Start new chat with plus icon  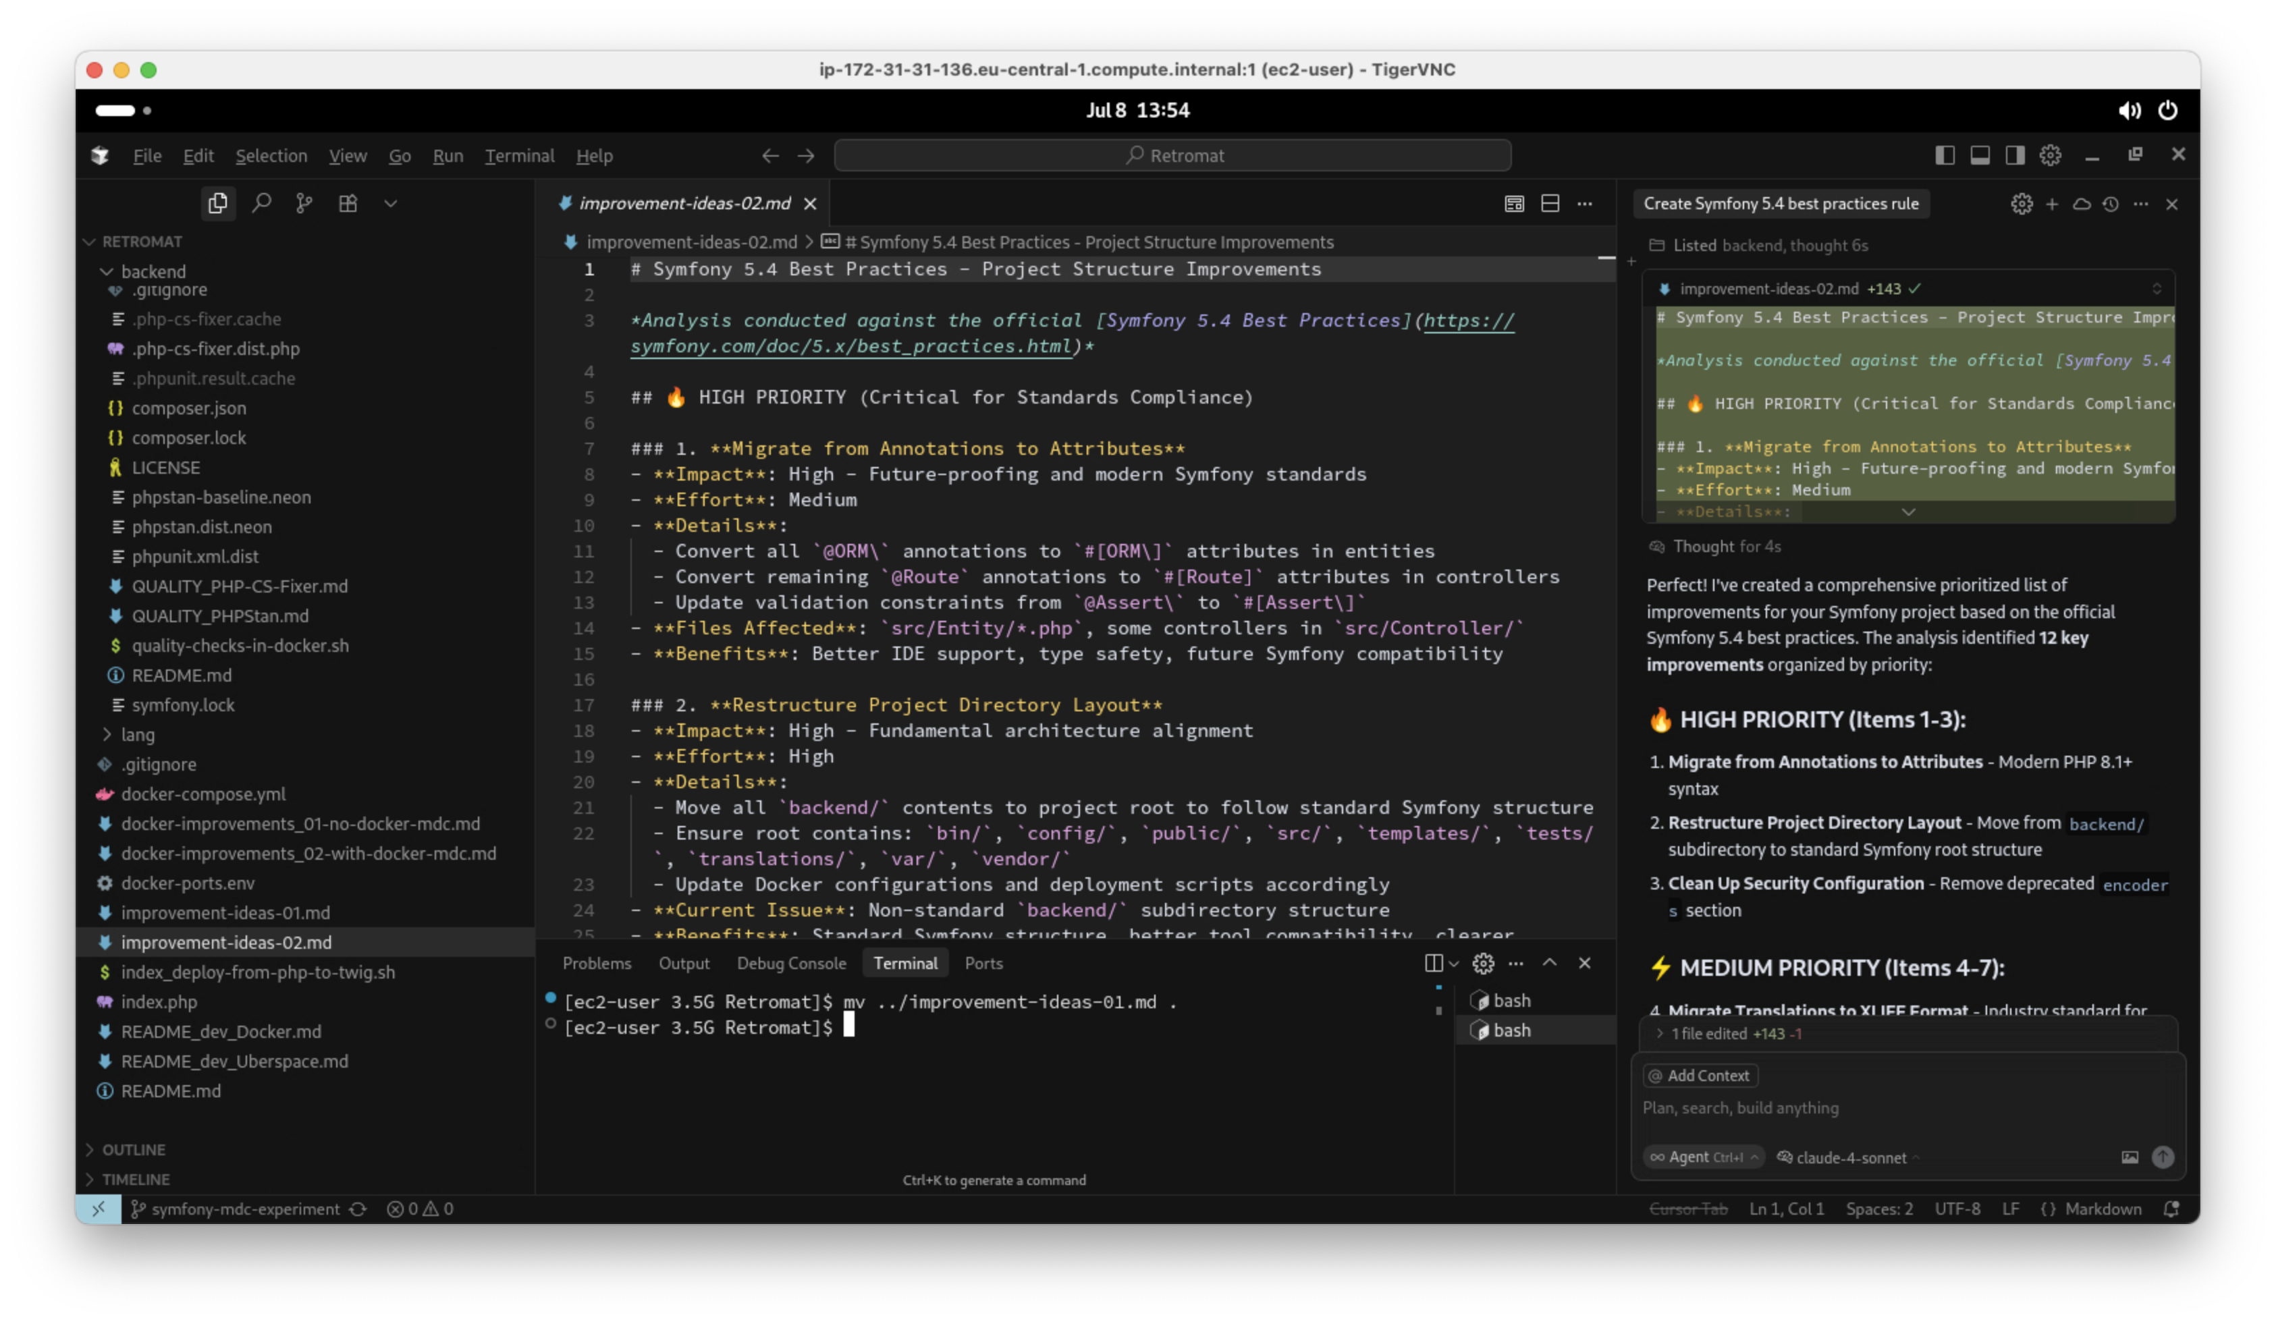coord(2052,204)
